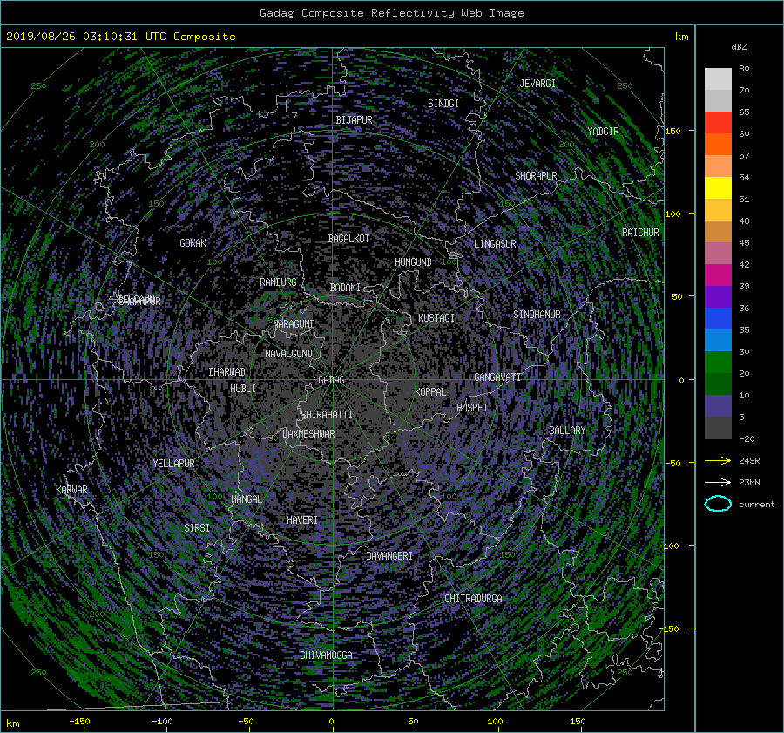Click the HUBLI city label

click(x=243, y=388)
